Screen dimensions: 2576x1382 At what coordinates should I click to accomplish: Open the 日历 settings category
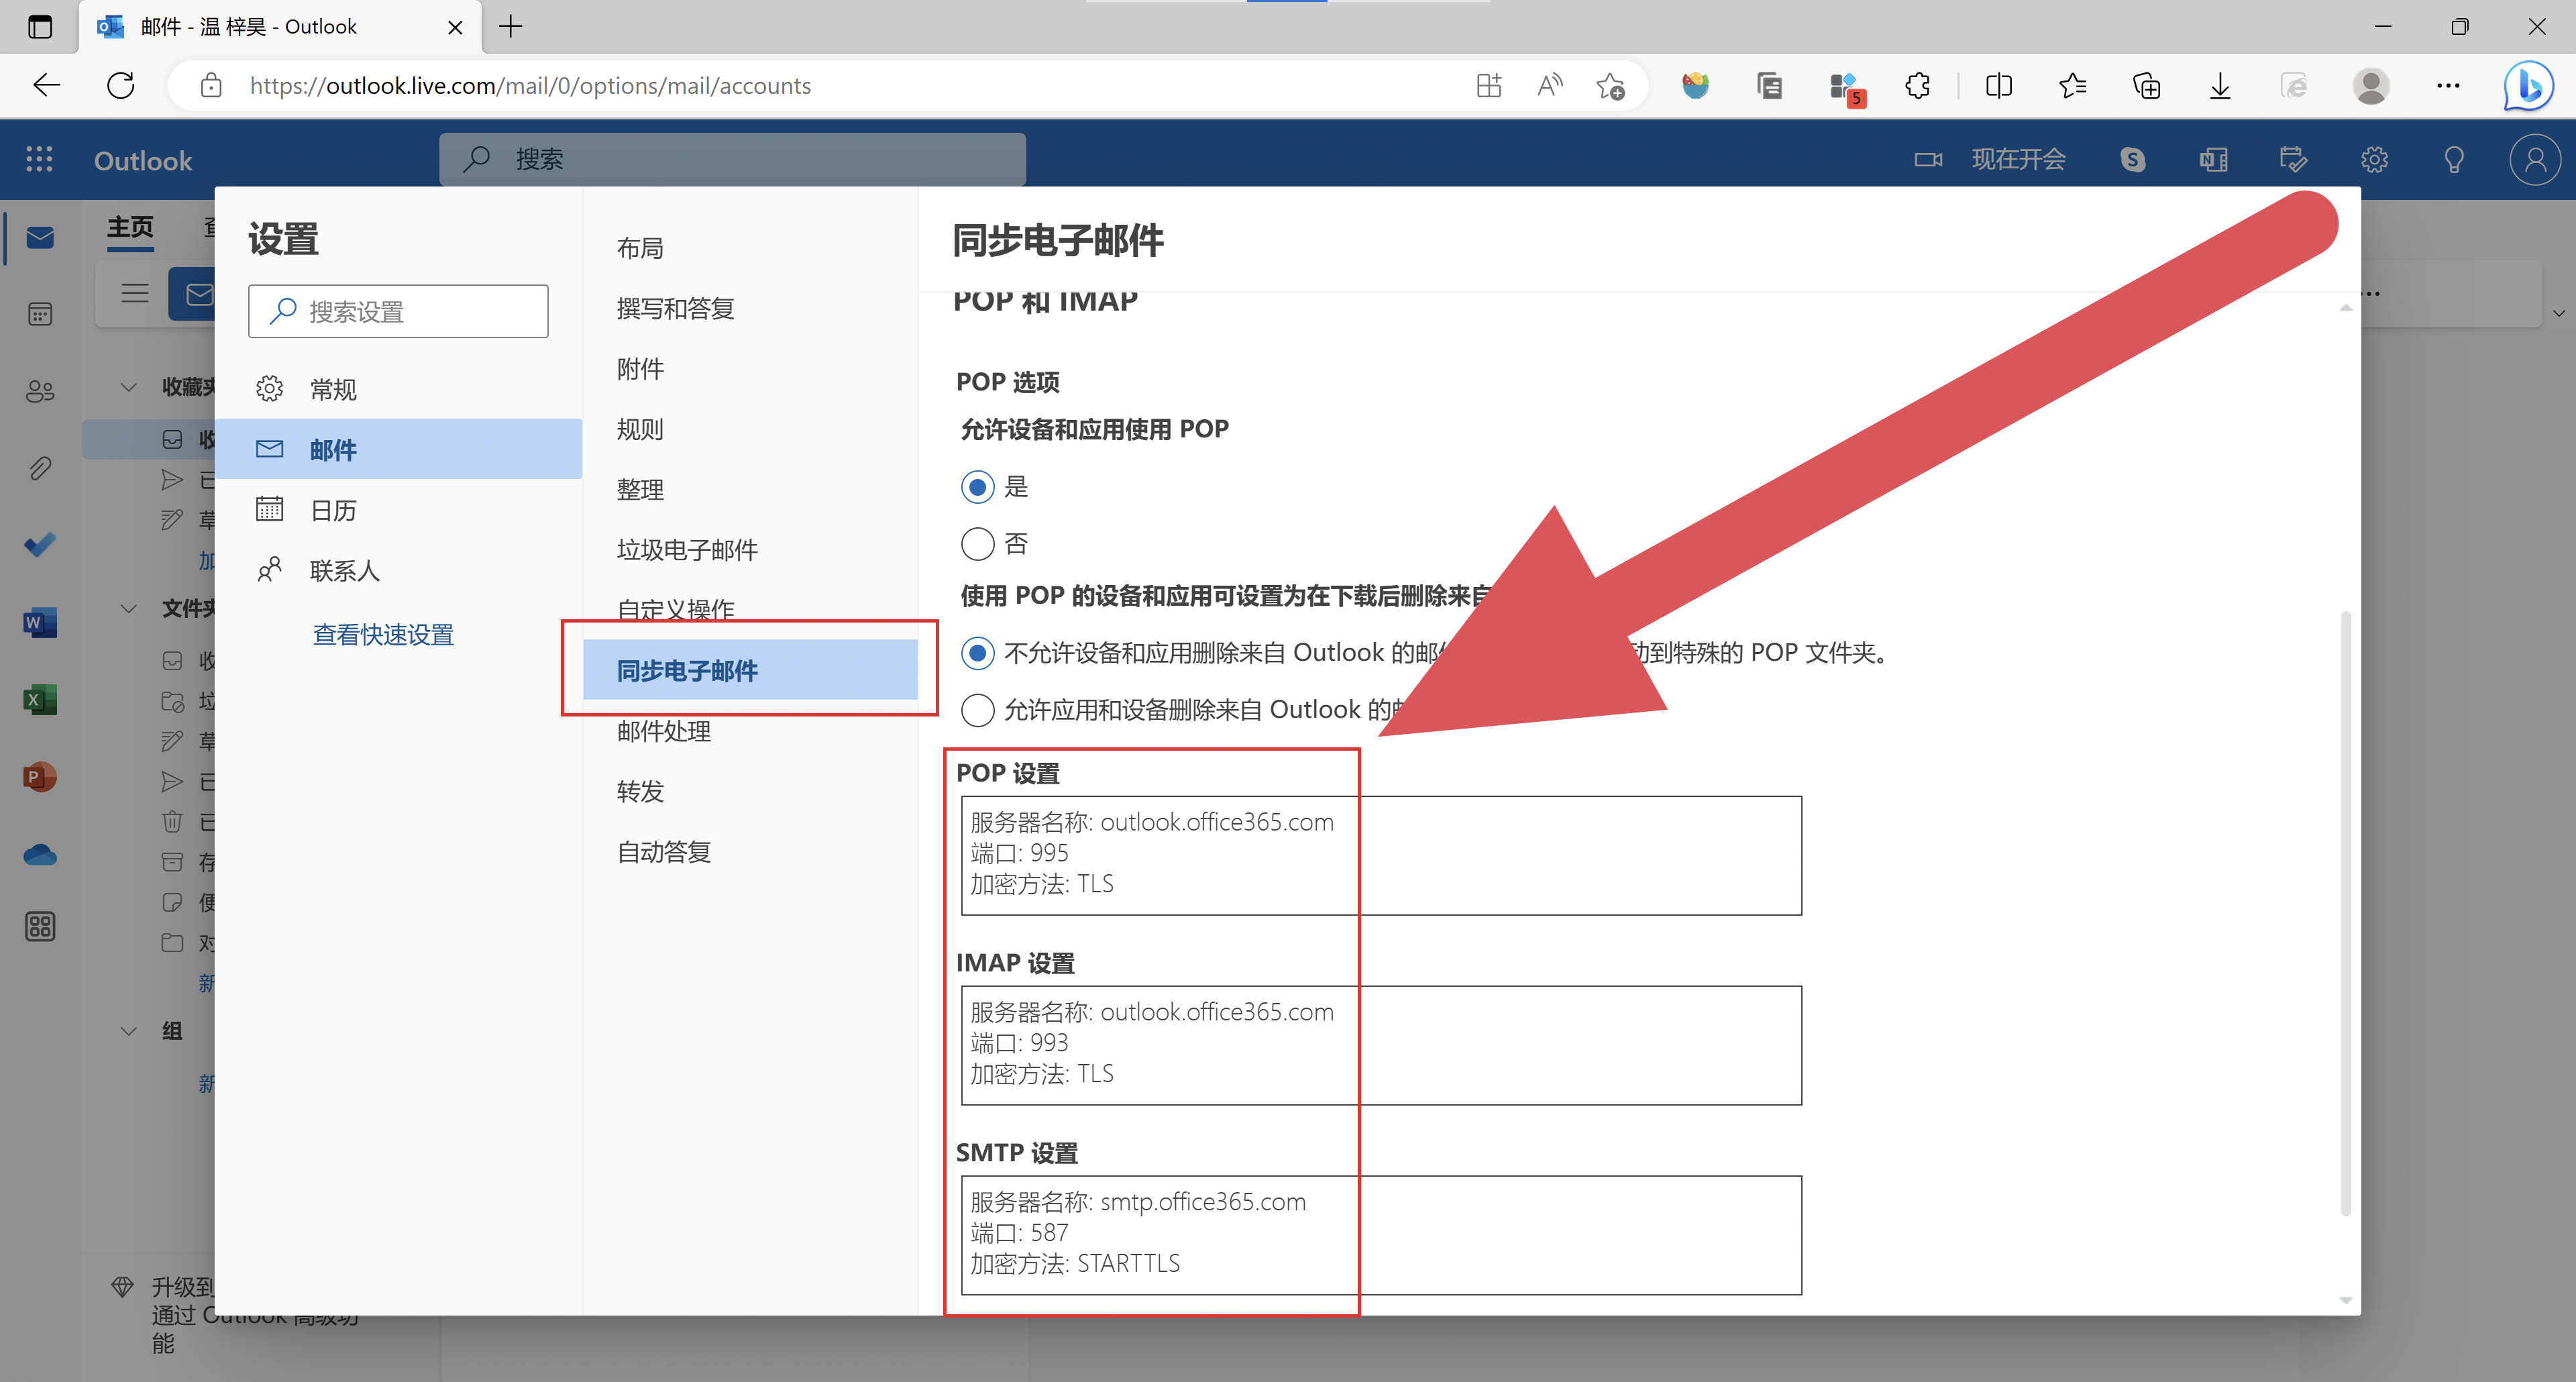click(333, 511)
